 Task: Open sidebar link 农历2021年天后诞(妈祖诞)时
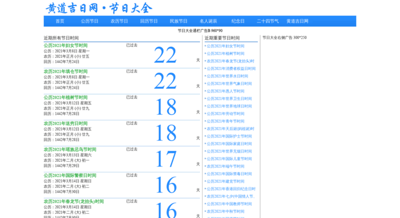230,129
